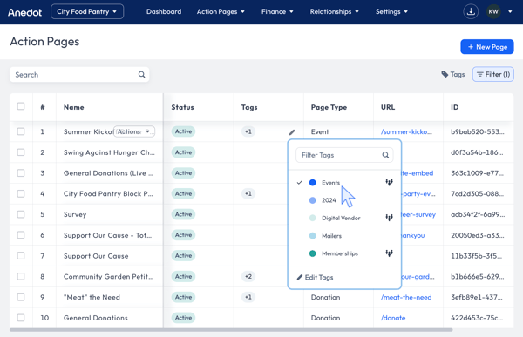The height and width of the screenshot is (337, 523).
Task: Check the box for "Meat" the Need row
Action: [21, 297]
